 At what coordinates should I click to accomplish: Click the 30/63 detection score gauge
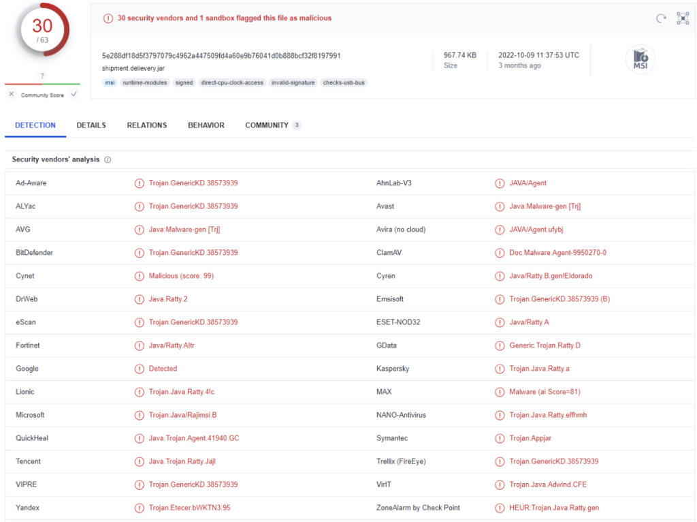[x=42, y=30]
